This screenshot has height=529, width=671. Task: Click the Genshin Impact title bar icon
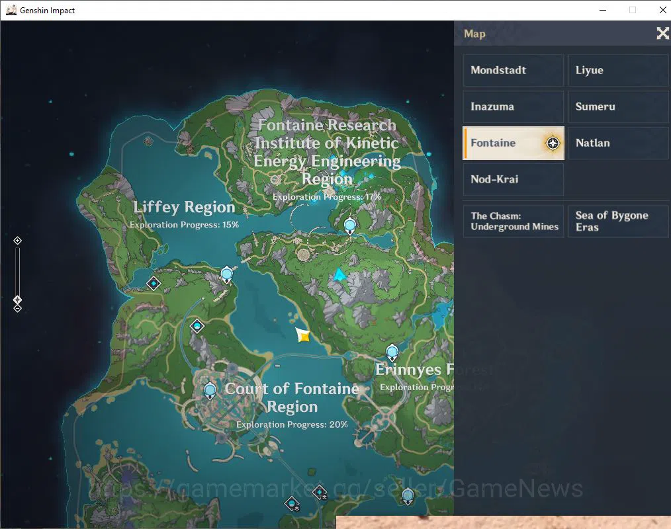point(11,10)
